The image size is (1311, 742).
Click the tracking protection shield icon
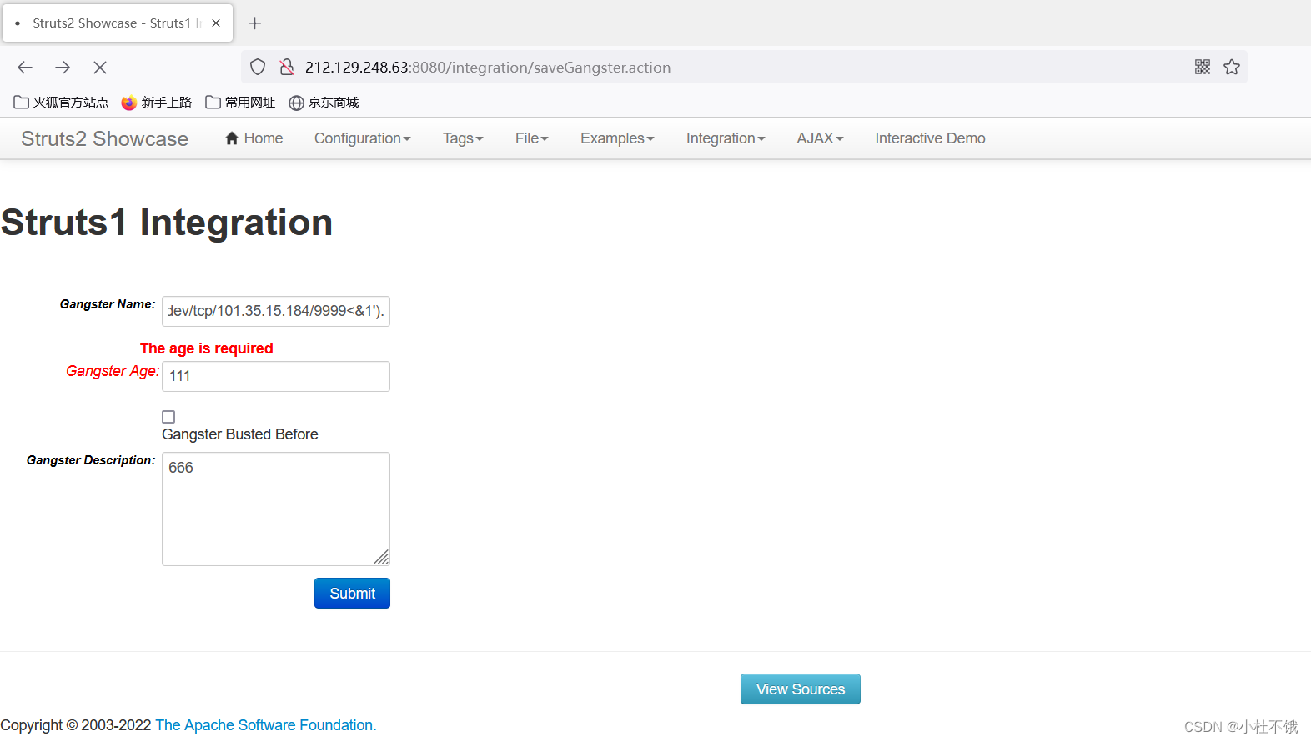258,68
